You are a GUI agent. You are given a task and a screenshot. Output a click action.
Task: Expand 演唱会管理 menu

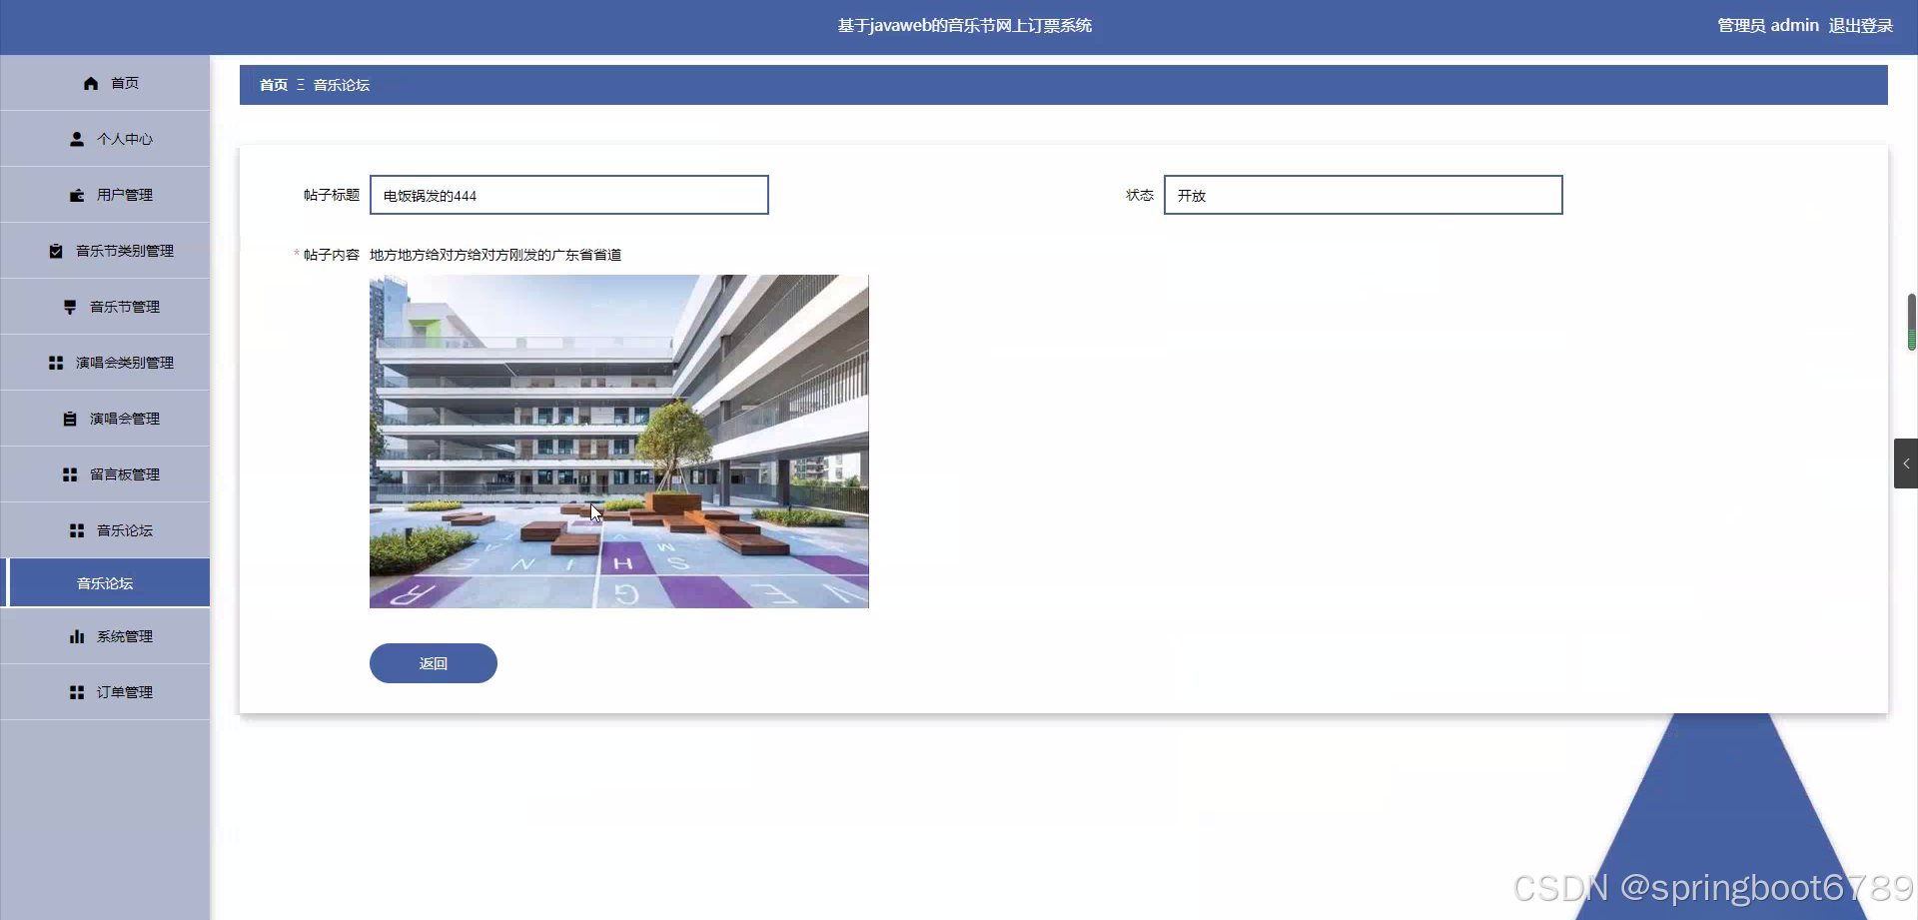tap(105, 419)
